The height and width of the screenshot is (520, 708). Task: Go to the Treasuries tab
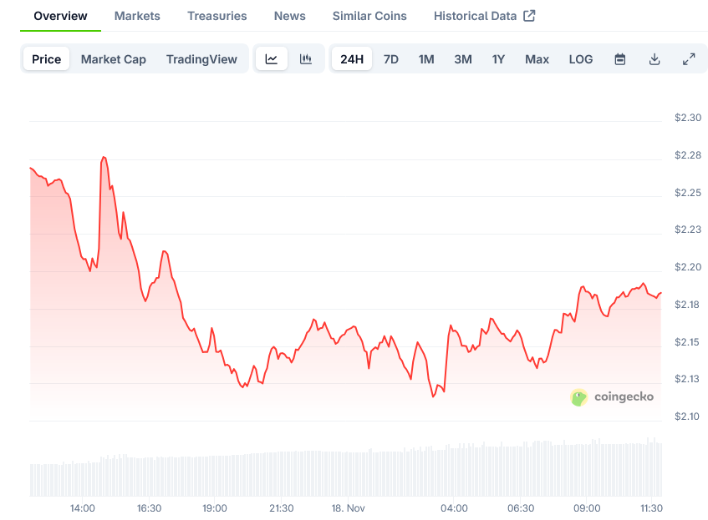[x=216, y=15]
